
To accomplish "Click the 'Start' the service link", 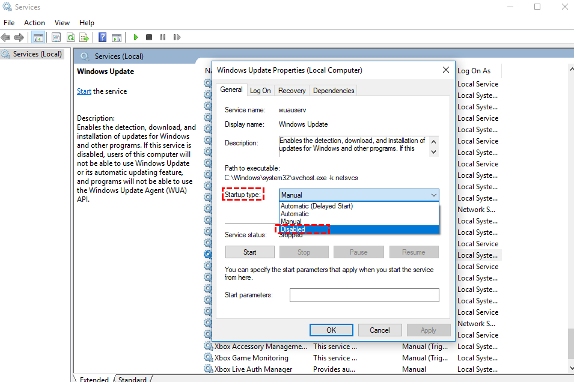I will [x=84, y=91].
